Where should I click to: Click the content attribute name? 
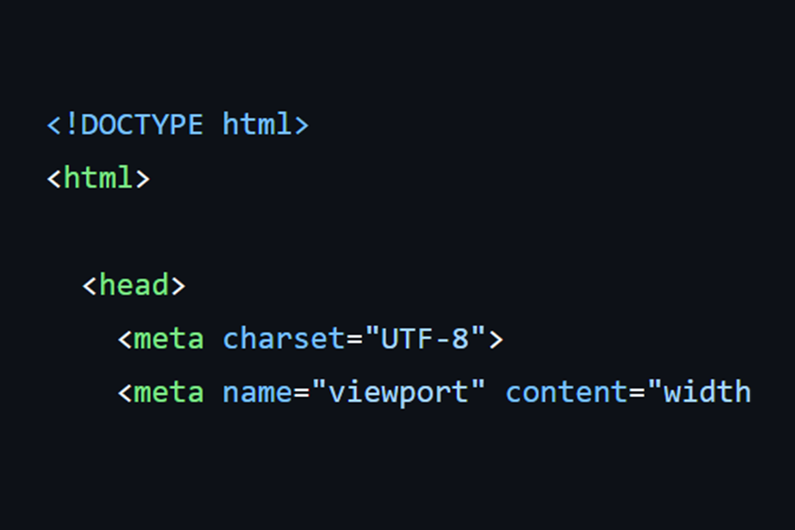[x=566, y=393]
